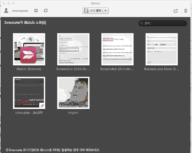Open the Banners and Alerts note thumbnail
The height and width of the screenshot is (153, 192).
(162, 49)
